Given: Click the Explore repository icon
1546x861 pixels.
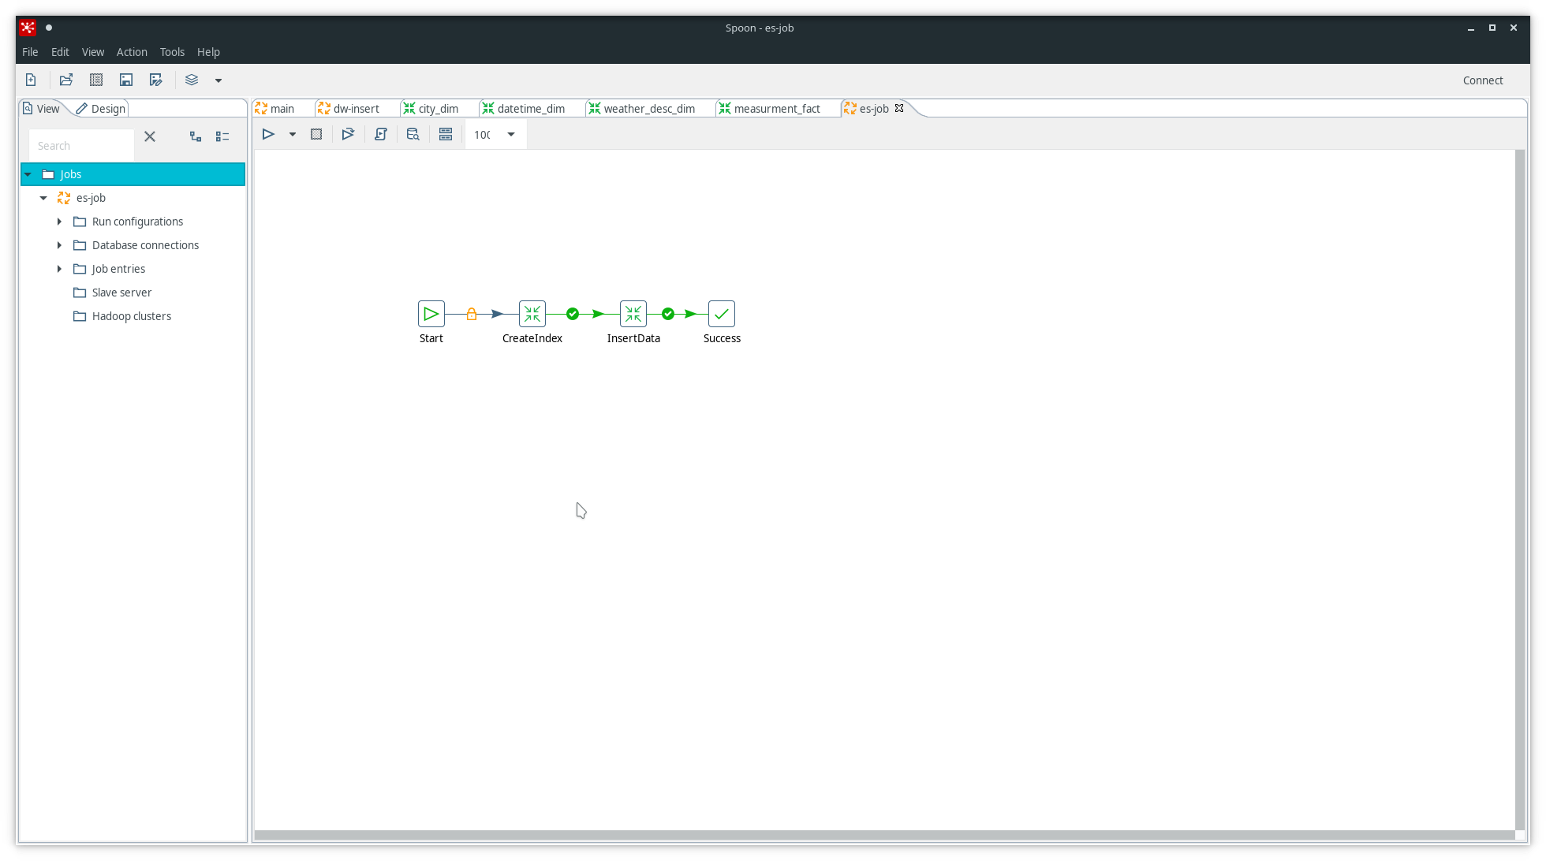Looking at the screenshot, I should (96, 80).
